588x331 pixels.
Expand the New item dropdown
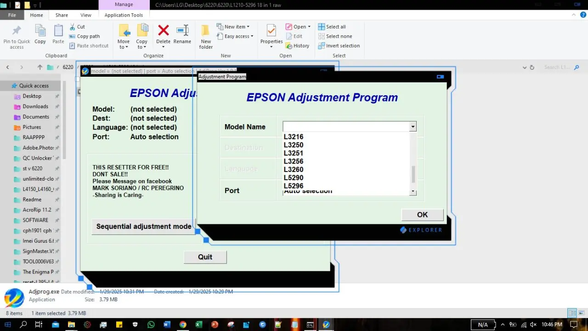coord(248,27)
